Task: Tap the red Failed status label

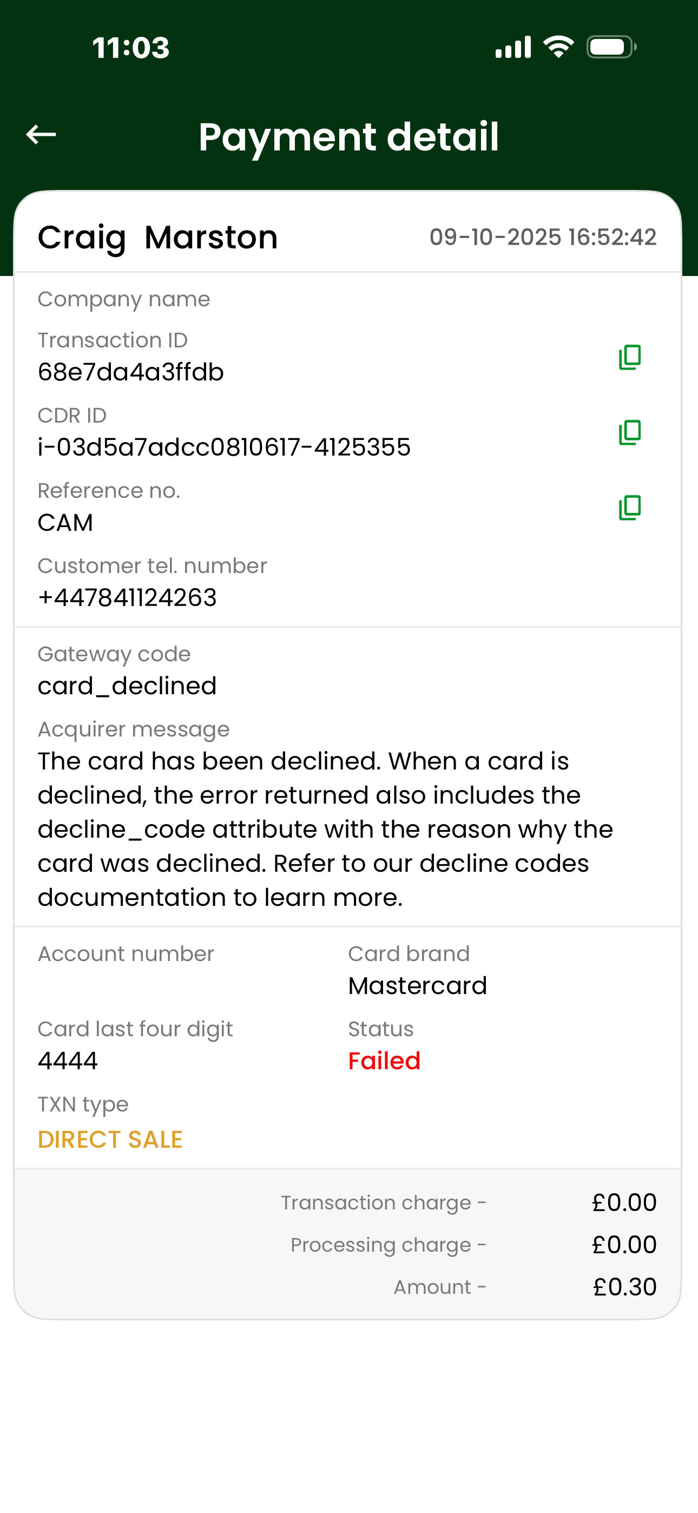Action: tap(384, 1061)
